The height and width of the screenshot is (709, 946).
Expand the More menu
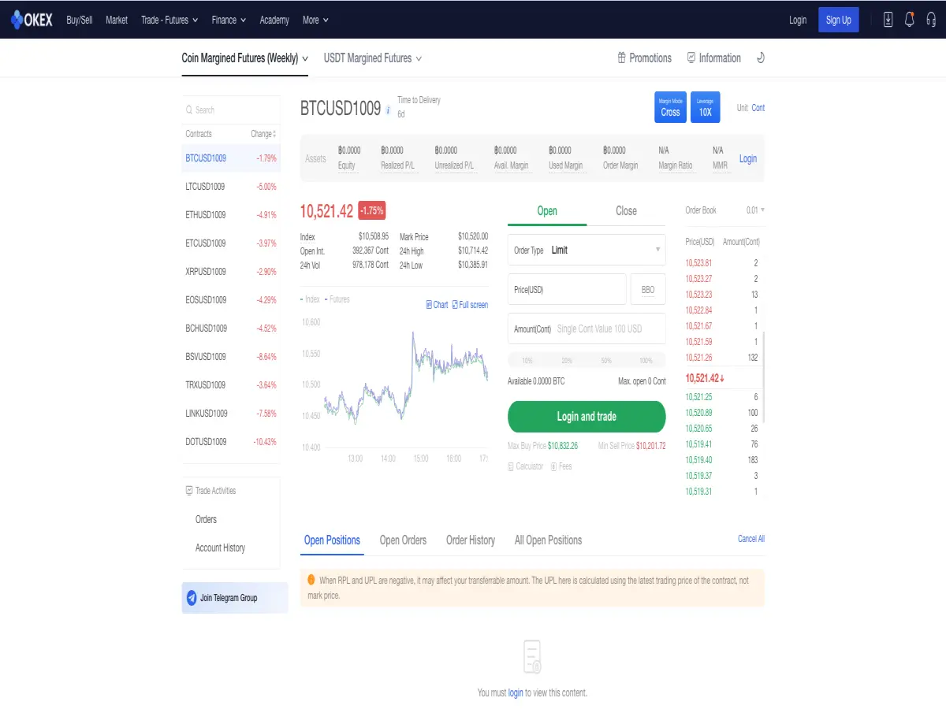pos(315,20)
